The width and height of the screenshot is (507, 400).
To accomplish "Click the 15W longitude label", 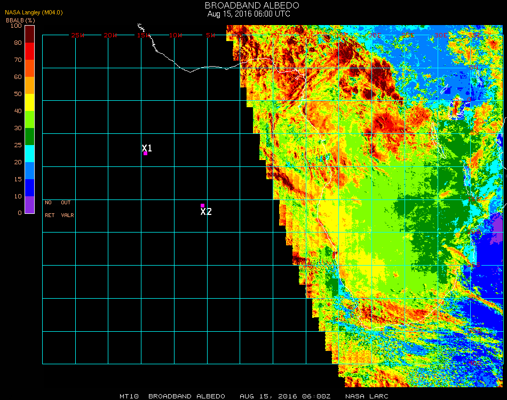I will pos(144,35).
